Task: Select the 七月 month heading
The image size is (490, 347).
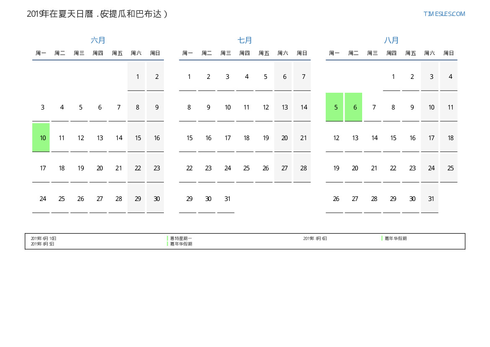Action: tap(245, 40)
